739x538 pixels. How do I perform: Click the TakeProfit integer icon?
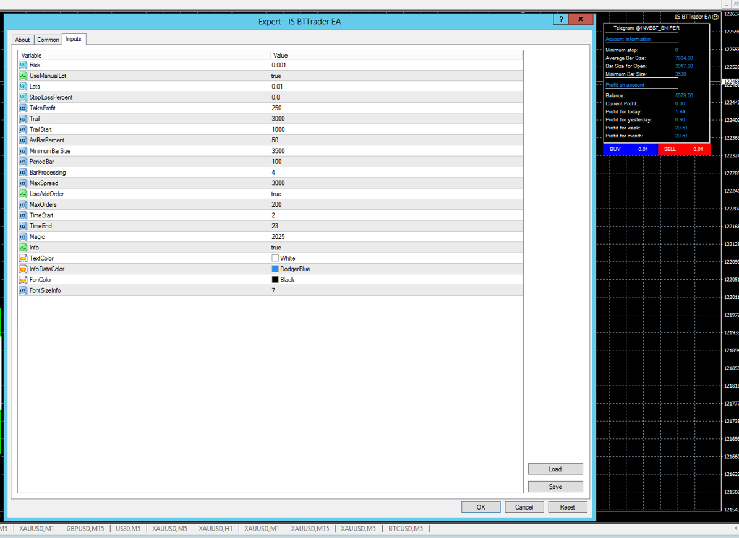click(23, 108)
